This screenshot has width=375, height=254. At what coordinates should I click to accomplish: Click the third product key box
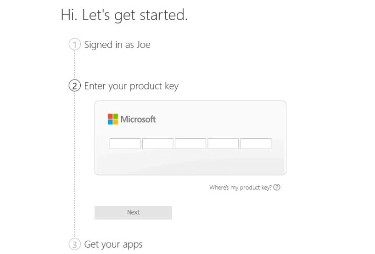190,144
